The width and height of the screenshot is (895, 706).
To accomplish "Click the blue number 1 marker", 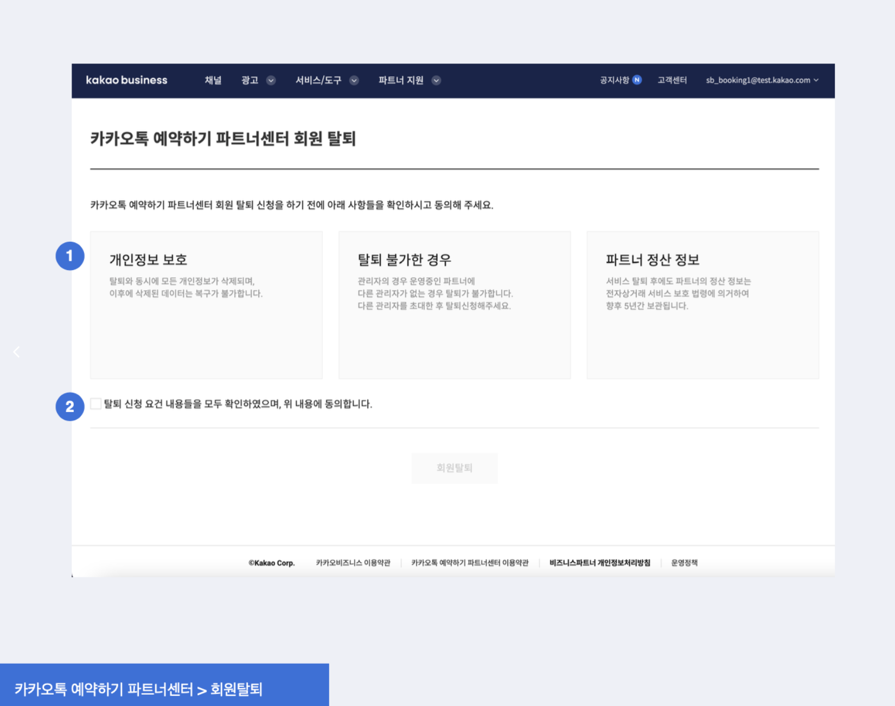I will 70,256.
